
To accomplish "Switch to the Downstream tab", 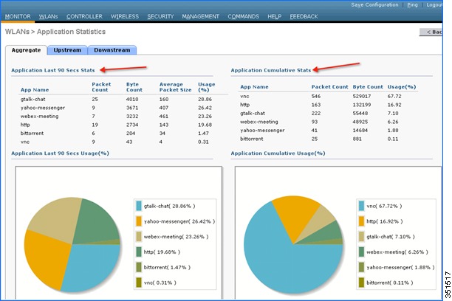I will (112, 50).
